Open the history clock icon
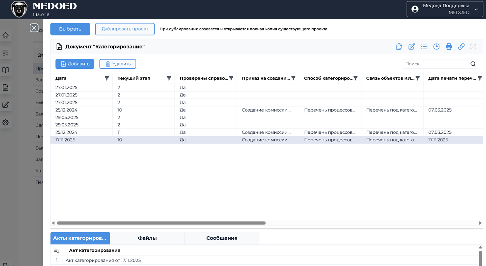Image resolution: width=486 pixels, height=266 pixels. (x=436, y=47)
